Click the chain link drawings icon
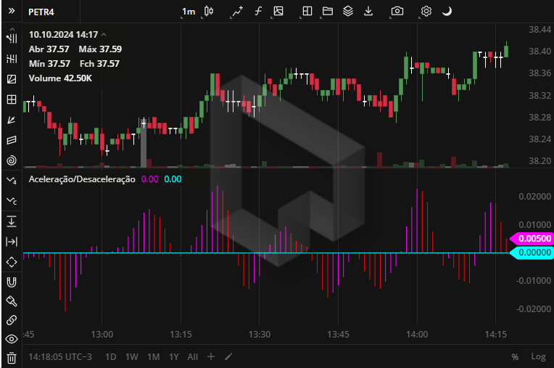 point(12,320)
